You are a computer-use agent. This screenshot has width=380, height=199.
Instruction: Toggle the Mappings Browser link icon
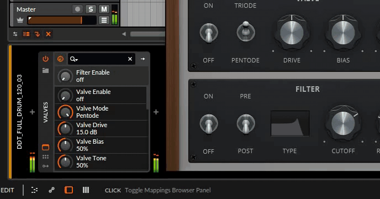[51, 190]
